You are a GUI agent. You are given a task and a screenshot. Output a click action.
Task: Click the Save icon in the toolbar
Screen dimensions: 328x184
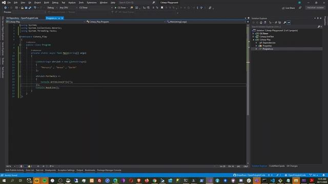[26, 8]
